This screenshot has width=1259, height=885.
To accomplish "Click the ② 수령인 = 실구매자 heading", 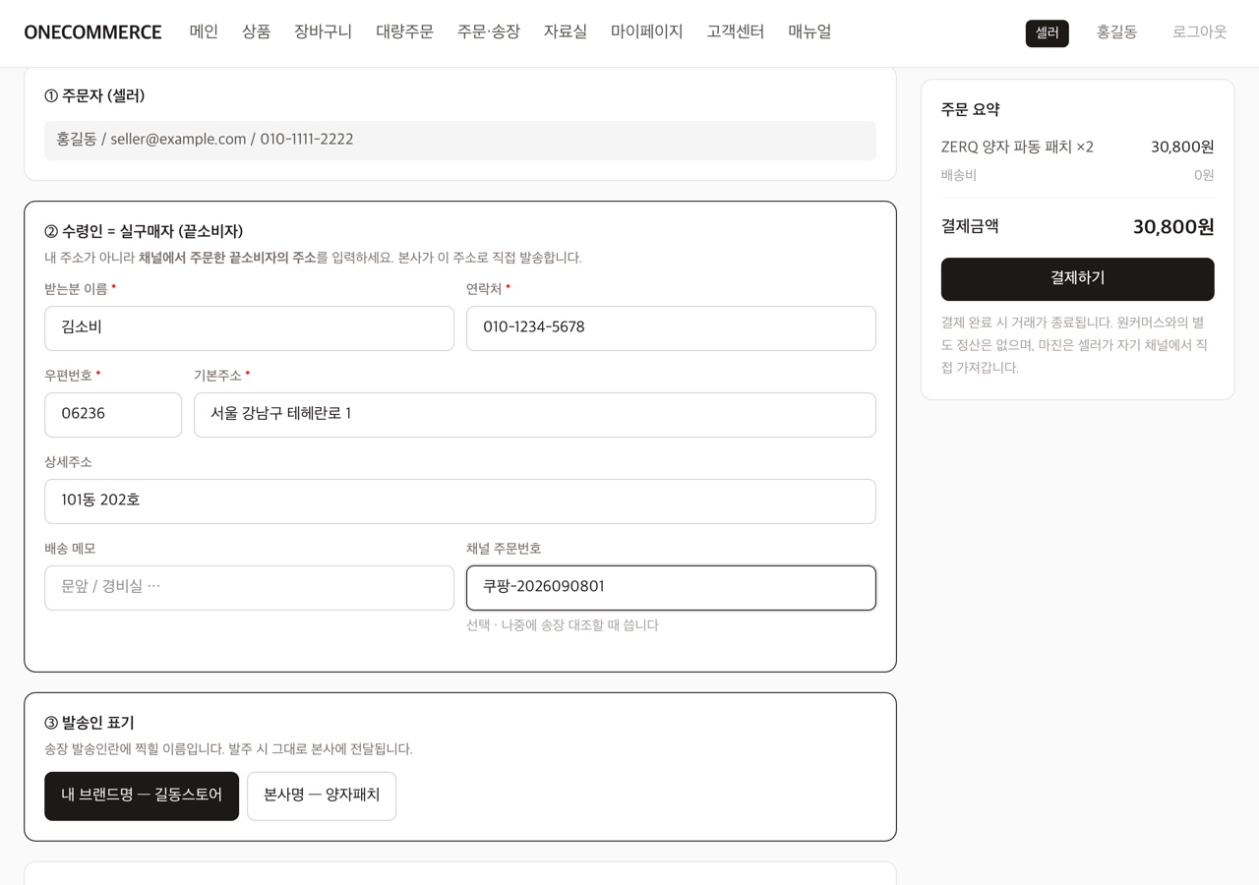I will click(144, 231).
